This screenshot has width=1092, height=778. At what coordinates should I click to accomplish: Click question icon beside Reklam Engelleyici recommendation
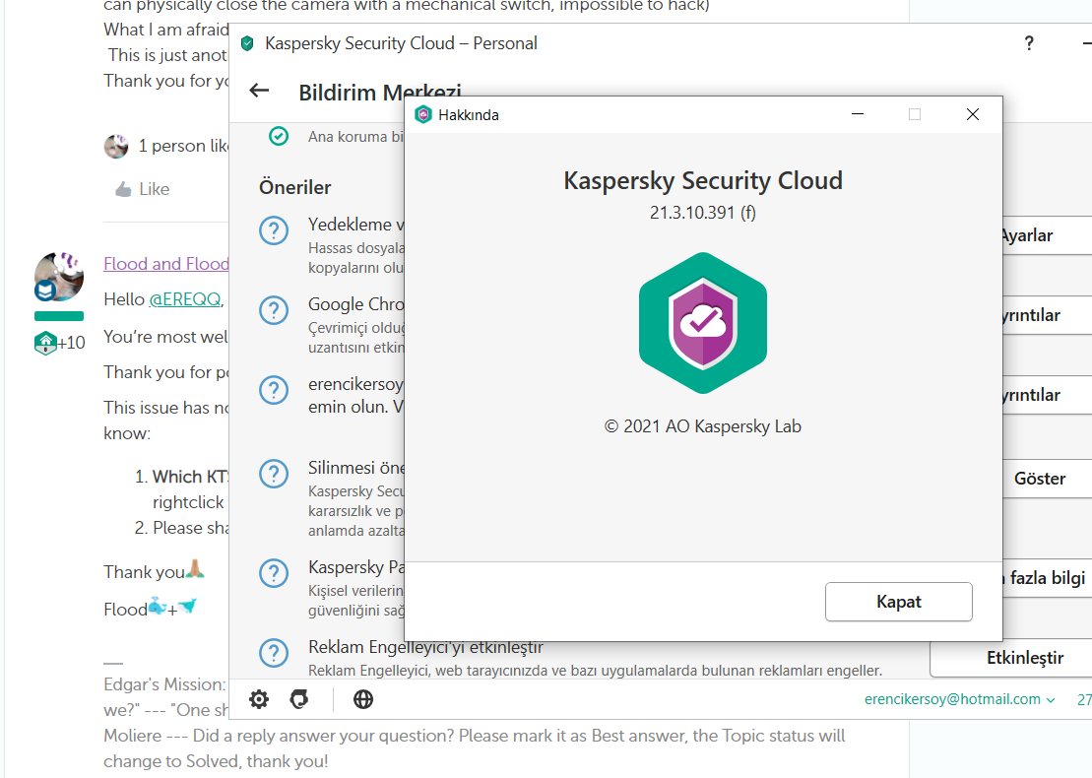[274, 653]
